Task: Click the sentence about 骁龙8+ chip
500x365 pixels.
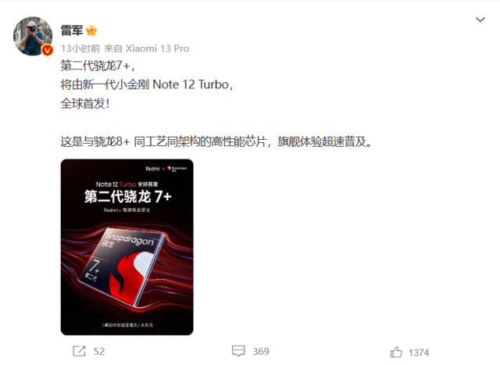Action: (x=216, y=141)
